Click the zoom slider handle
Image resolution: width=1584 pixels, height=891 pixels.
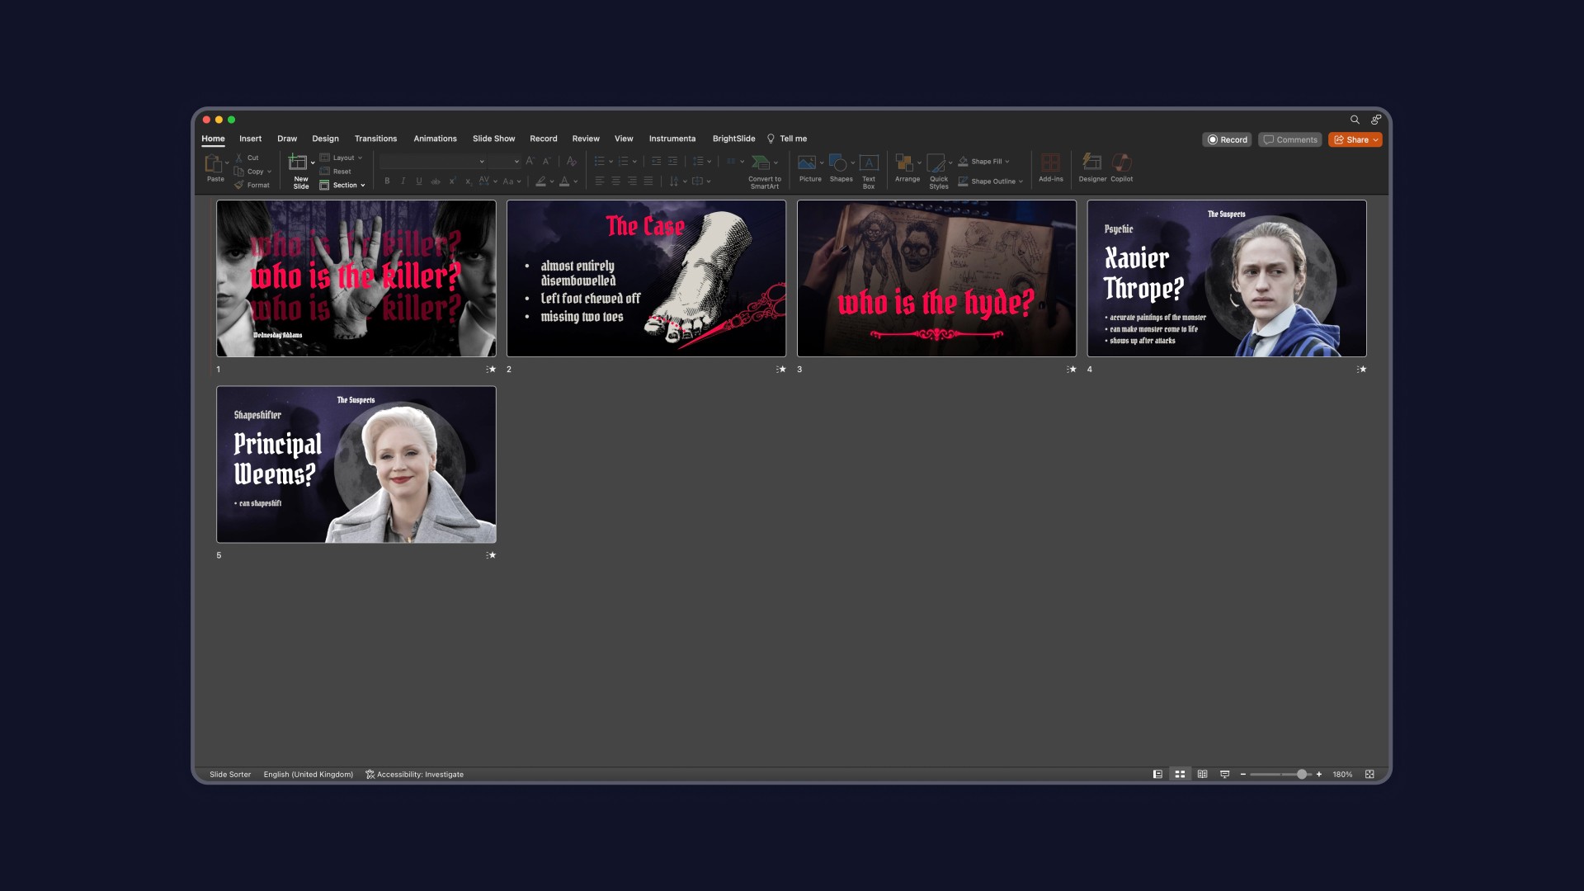coord(1302,775)
